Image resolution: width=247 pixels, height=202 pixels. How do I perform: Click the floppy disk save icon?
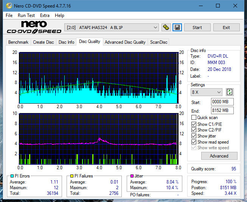tap(177, 28)
